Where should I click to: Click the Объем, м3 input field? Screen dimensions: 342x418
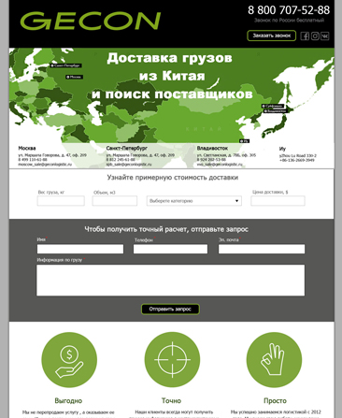coord(115,201)
